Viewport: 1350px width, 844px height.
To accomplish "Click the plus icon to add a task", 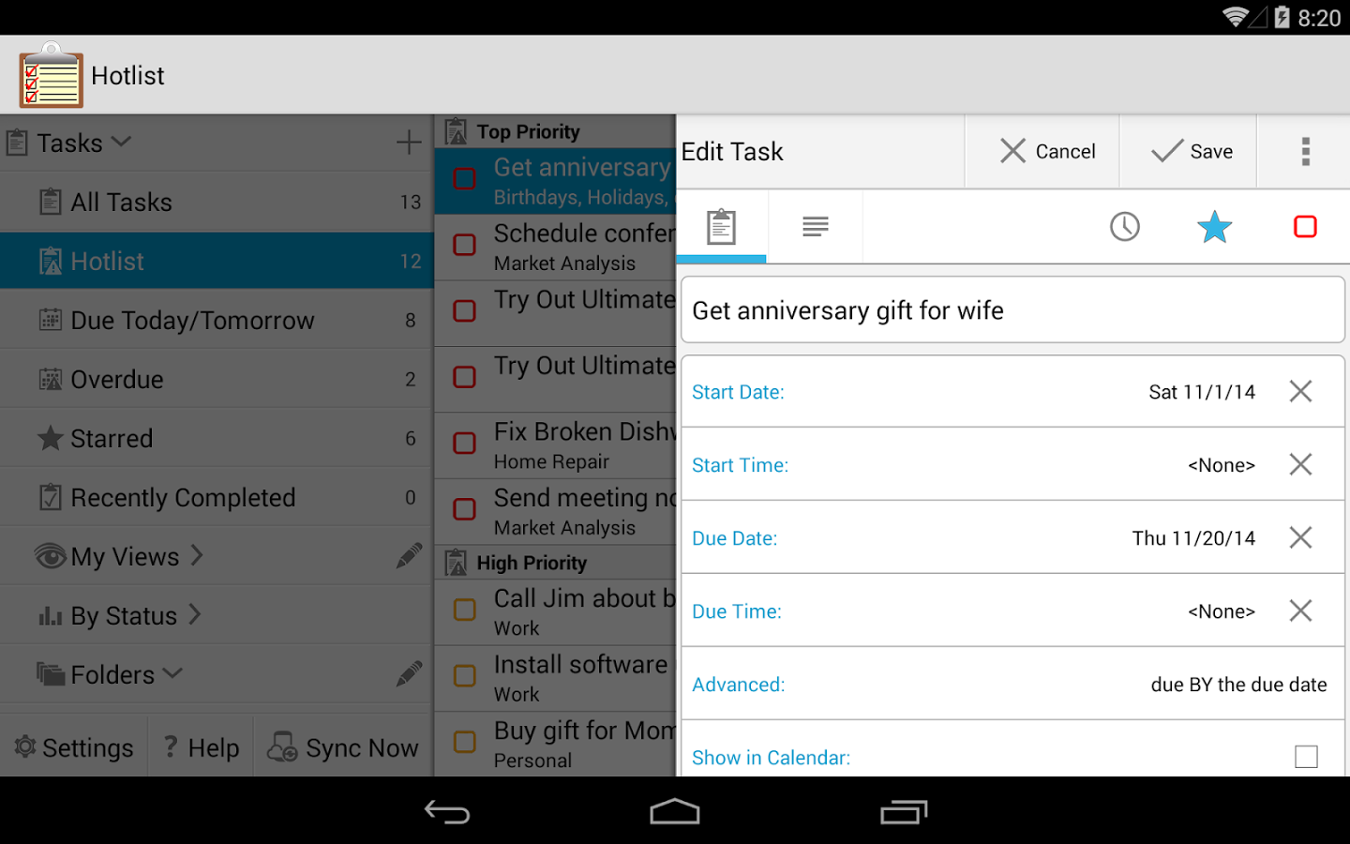I will coord(409,143).
